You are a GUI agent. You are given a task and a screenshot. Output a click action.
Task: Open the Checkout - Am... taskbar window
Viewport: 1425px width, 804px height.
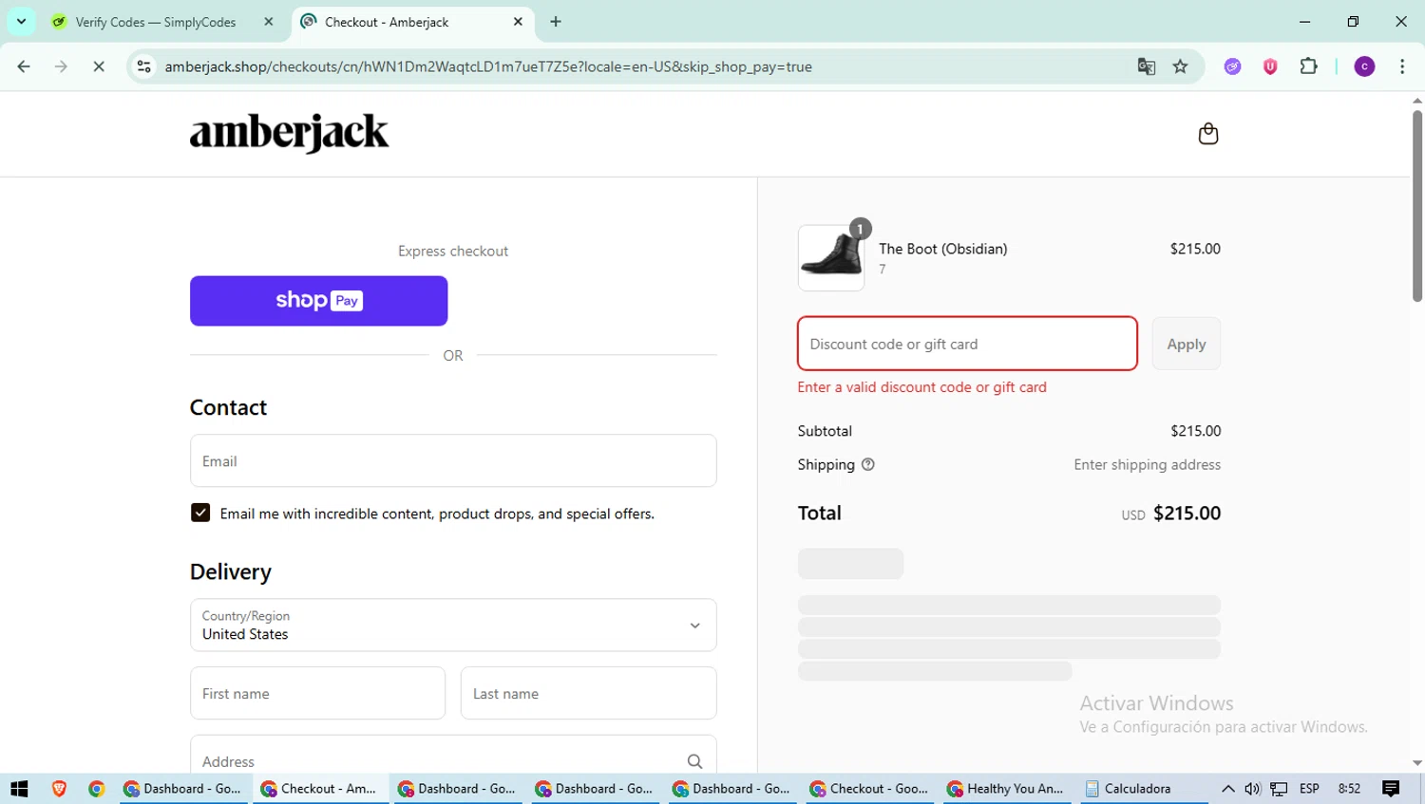point(320,789)
